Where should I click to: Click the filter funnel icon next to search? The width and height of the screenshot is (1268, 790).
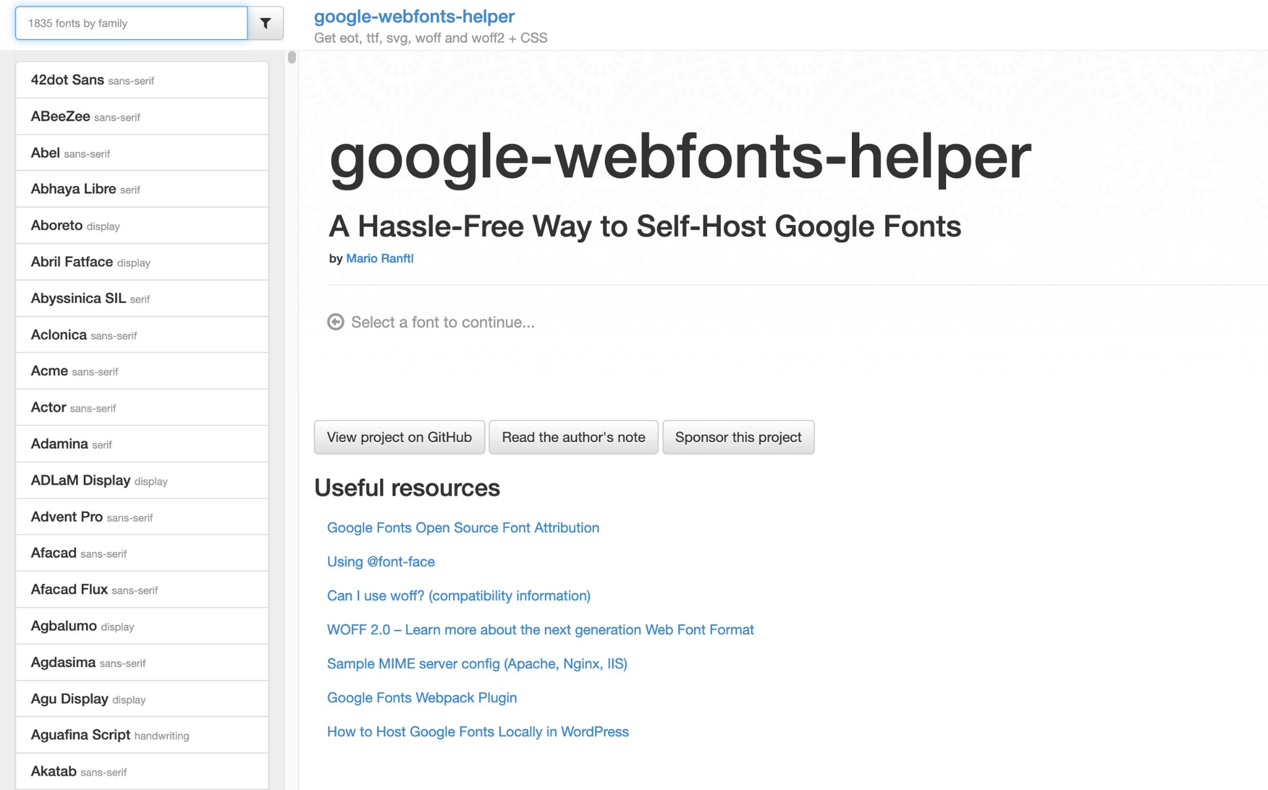coord(265,23)
